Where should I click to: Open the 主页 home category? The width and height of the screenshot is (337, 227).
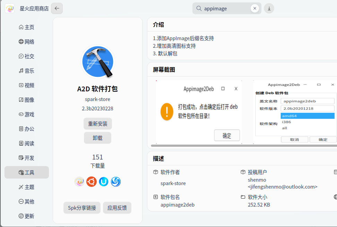coord(27,27)
